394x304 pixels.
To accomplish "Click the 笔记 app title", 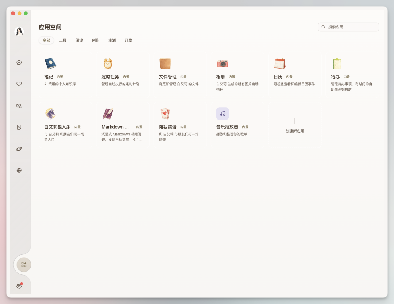I will point(49,77).
